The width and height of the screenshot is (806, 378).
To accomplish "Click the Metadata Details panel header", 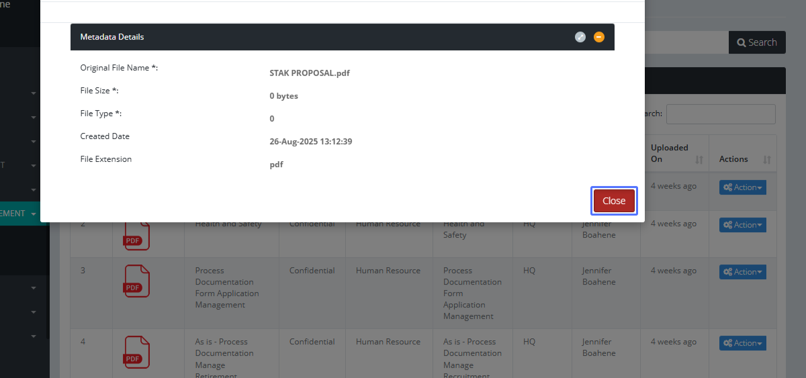I will click(269, 37).
